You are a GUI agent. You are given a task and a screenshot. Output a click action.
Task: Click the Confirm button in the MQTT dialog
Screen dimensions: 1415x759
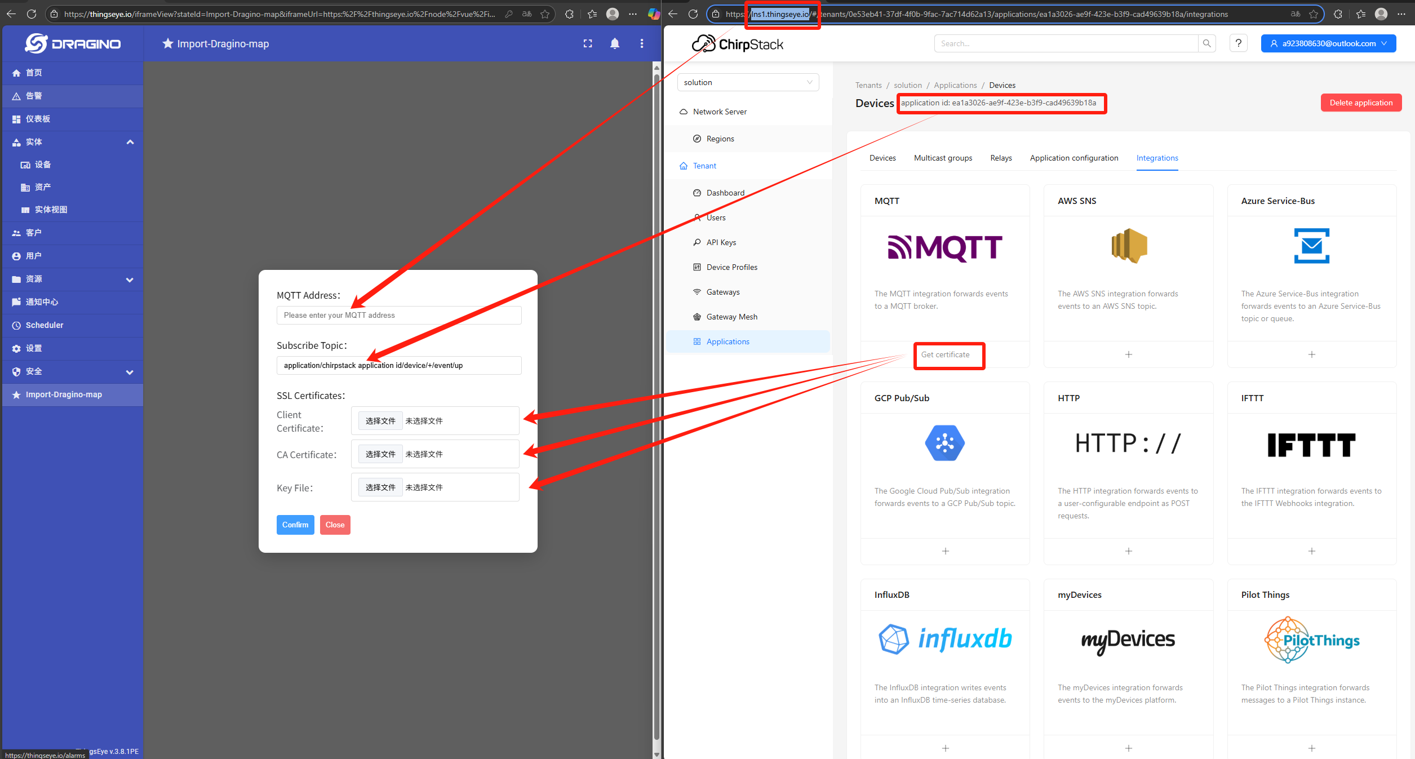point(295,525)
